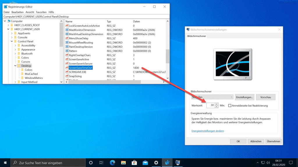Collapse the Desktop key
The width and height of the screenshot is (298, 167).
pyautogui.click(x=15, y=66)
